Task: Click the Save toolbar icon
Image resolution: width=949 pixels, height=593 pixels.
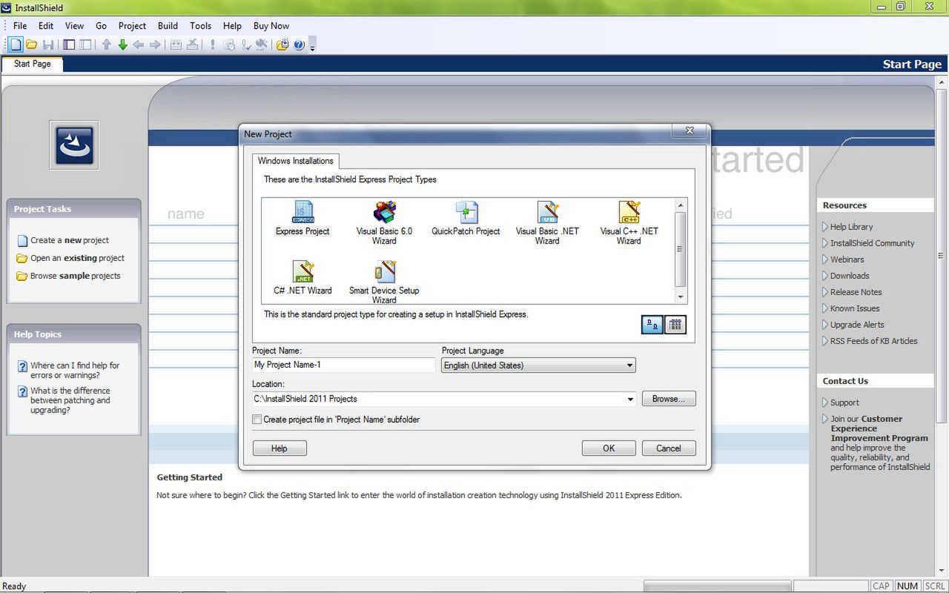Action: [x=49, y=44]
